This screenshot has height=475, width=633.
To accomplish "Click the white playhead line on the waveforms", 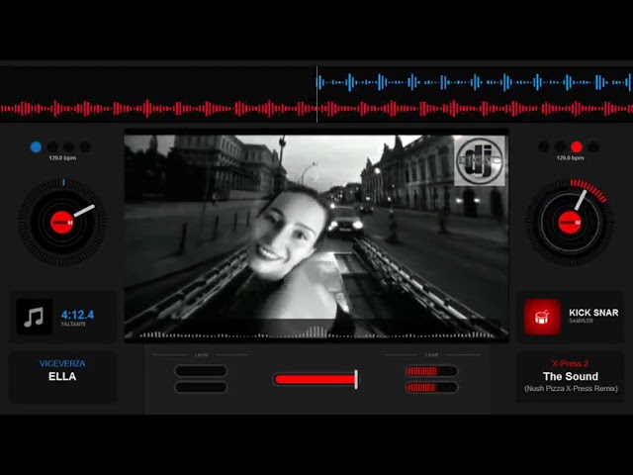I will (x=316, y=95).
